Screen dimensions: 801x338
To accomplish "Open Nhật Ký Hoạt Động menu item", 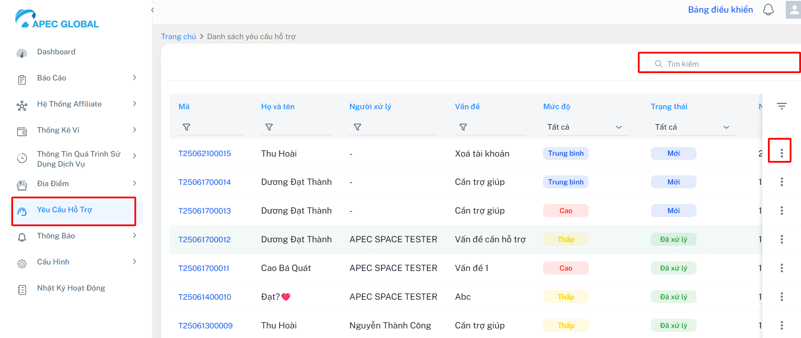I will coord(71,288).
